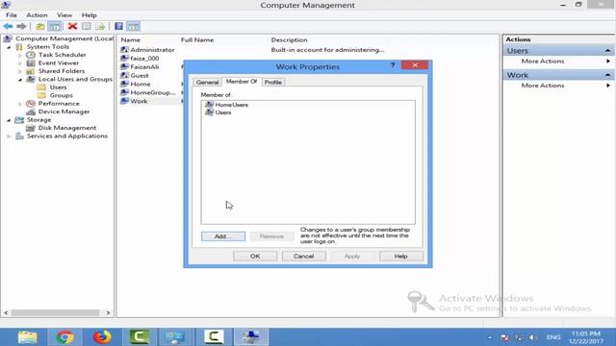Screen dimensions: 616x346
Task: Click the Help button in the dialog
Action: point(401,257)
